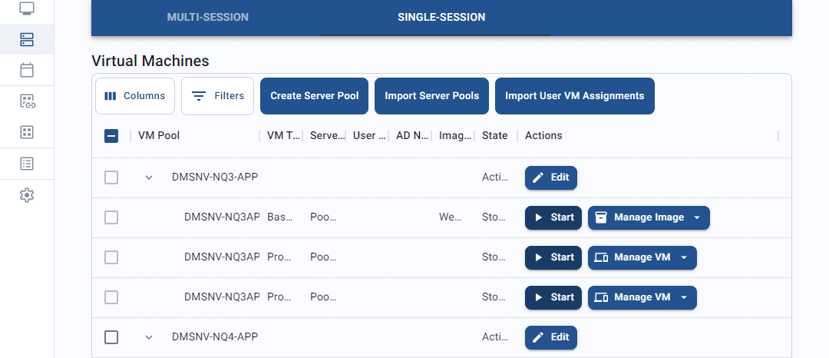
Task: Switch to the MULTI-SESSION tab
Action: coord(208,18)
